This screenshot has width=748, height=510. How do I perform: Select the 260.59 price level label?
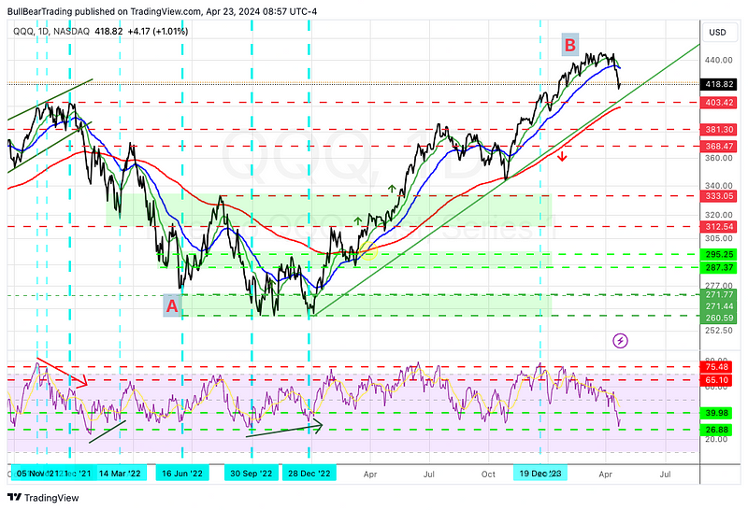tap(719, 318)
